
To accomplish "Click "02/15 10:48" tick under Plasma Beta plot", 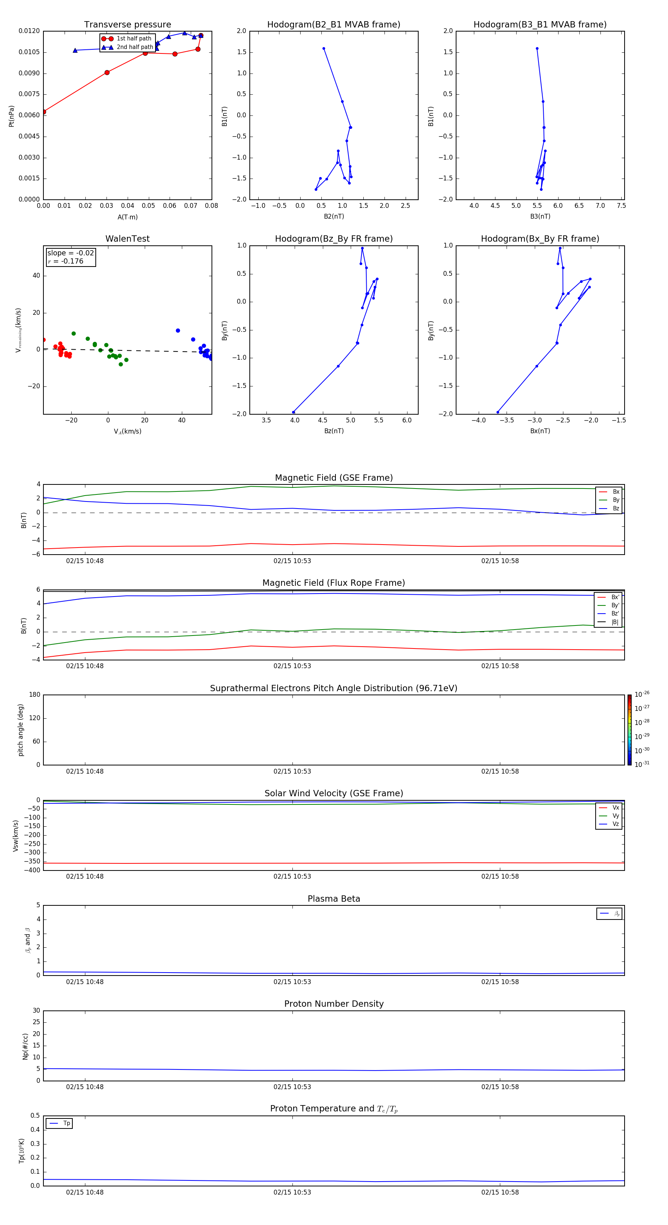I will pos(85,981).
